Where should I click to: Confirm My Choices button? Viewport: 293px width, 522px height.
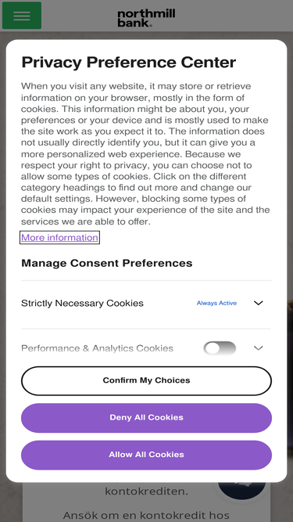pos(147,381)
